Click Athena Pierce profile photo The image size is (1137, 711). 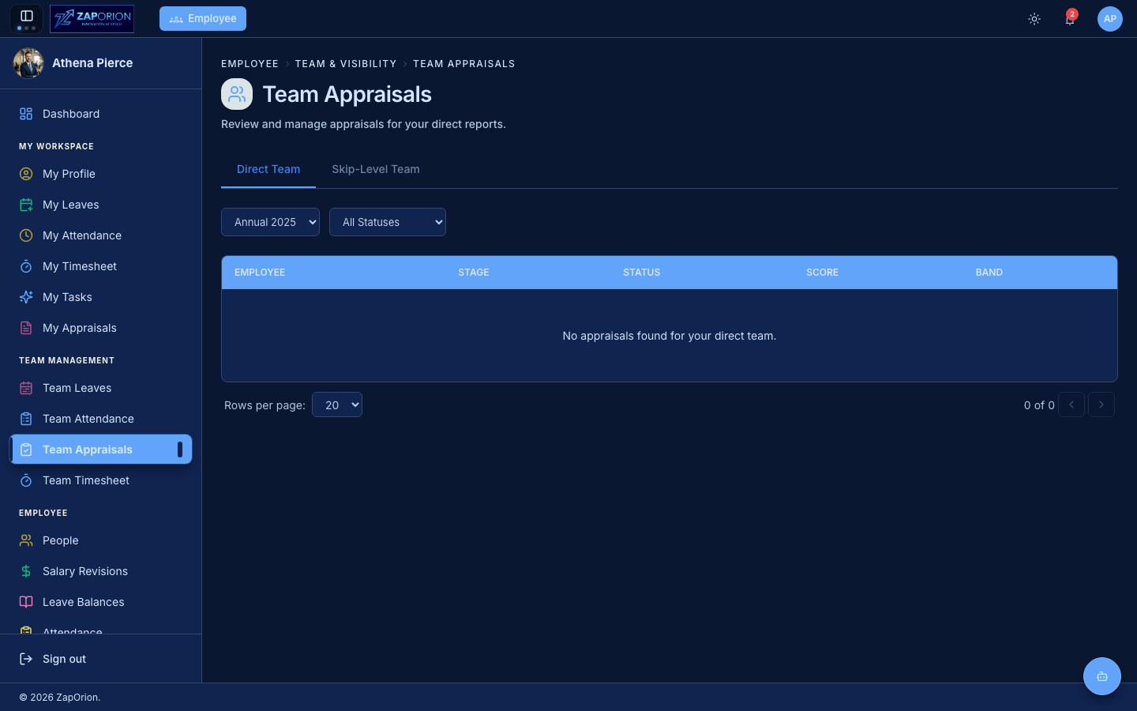coord(28,63)
